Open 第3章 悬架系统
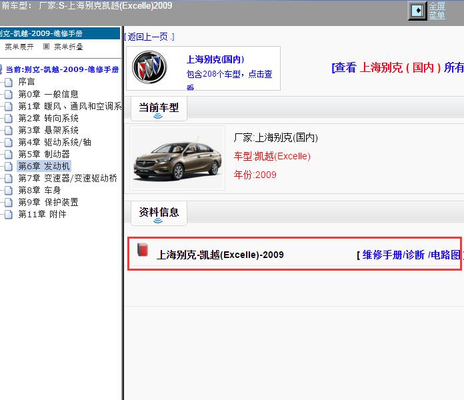This screenshot has width=464, height=400. pos(48,130)
